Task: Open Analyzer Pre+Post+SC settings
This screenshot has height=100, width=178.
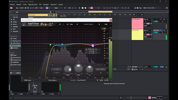Action: coord(81,80)
